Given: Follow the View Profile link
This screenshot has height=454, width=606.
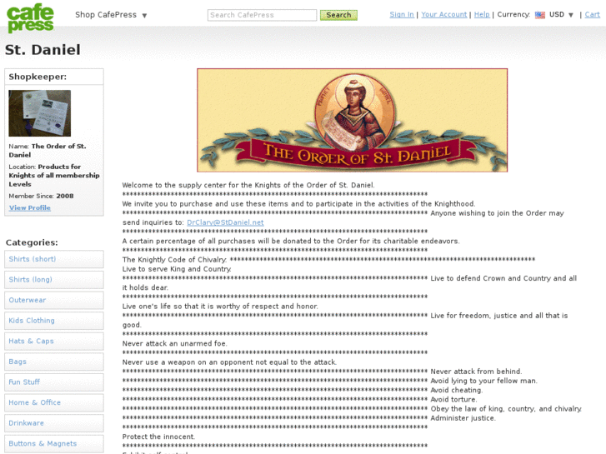Looking at the screenshot, I should pyautogui.click(x=30, y=208).
